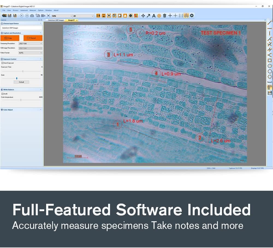Image resolution: width=273 pixels, height=248 pixels.
Task: Click the Gain slider handle
Action: point(17,78)
